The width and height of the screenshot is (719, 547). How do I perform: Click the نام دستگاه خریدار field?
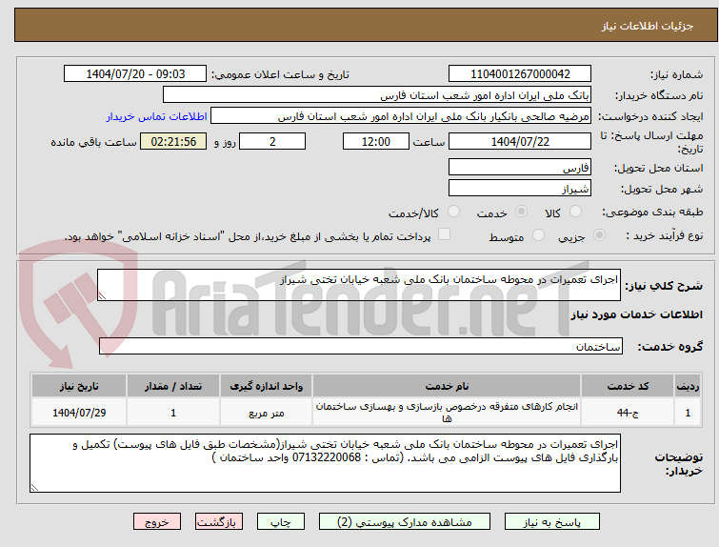[x=377, y=95]
